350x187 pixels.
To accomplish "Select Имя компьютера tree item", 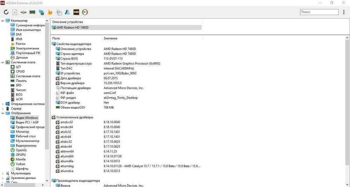I will (26, 30).
